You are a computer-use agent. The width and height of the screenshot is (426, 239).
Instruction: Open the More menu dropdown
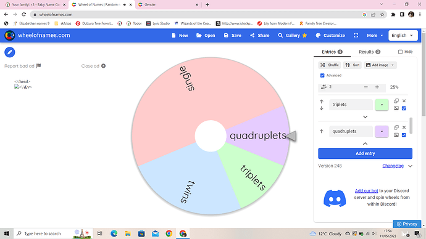click(375, 36)
